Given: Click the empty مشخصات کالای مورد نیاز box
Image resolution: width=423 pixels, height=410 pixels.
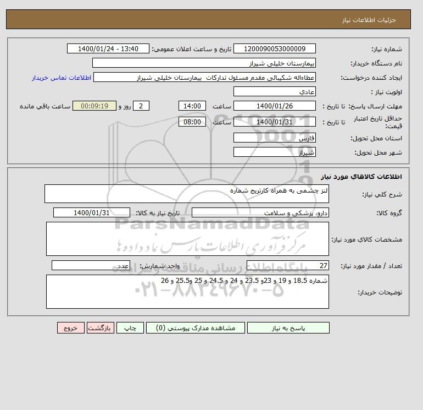Looking at the screenshot, I should (x=187, y=239).
